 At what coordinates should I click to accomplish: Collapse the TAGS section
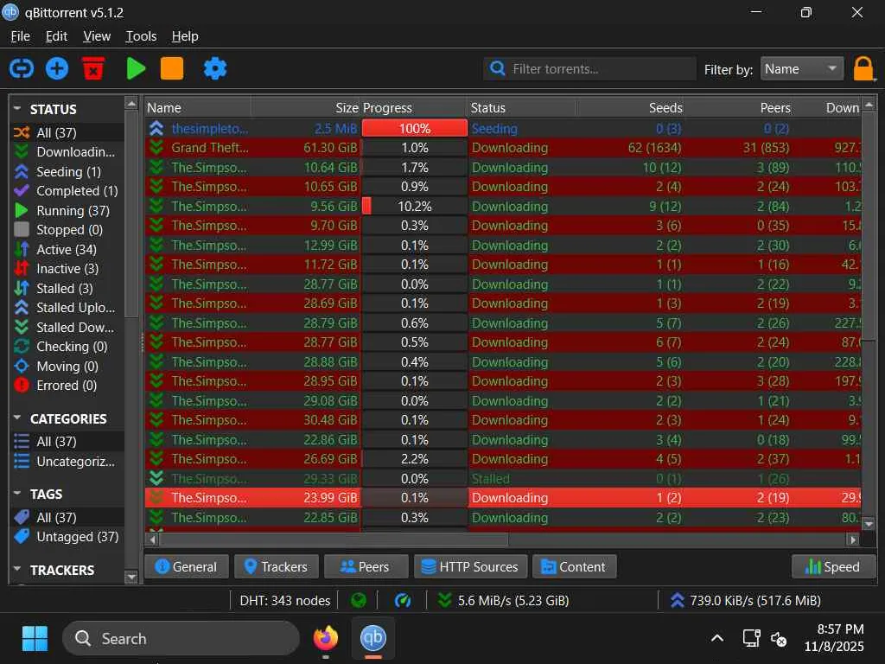tap(17, 493)
